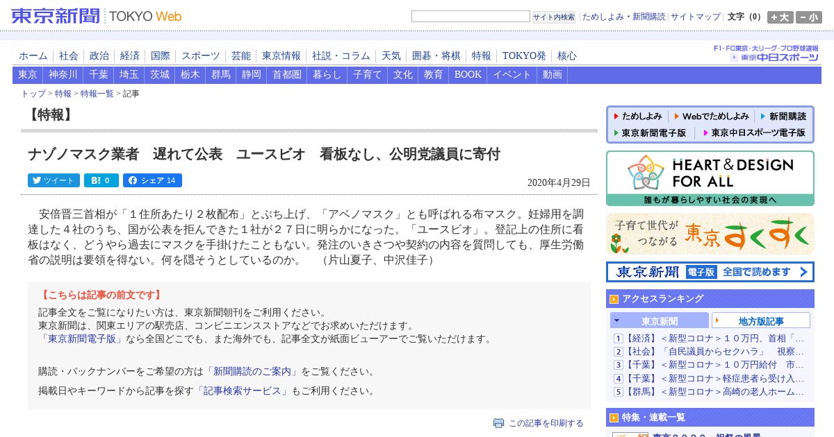
Task: Open ranking item 5 【群馬】 article
Action: (x=714, y=391)
